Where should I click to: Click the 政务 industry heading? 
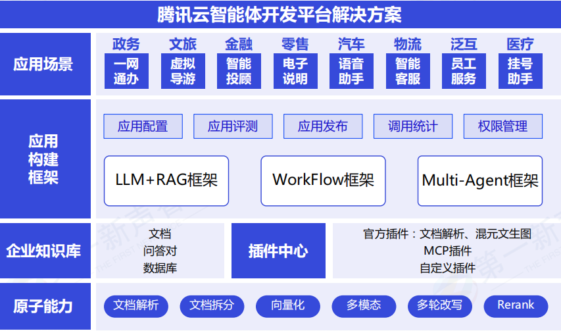click(x=126, y=44)
